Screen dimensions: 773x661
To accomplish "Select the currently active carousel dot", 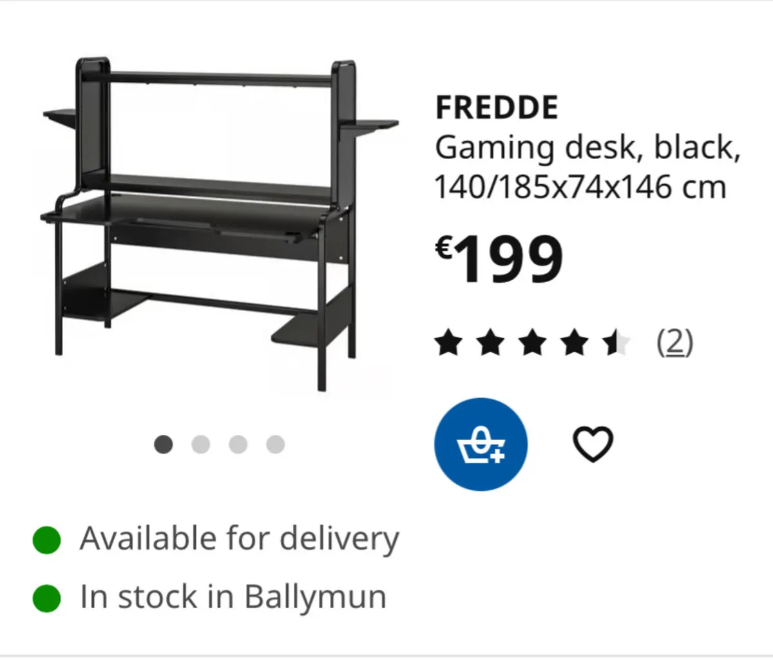I will pos(165,444).
